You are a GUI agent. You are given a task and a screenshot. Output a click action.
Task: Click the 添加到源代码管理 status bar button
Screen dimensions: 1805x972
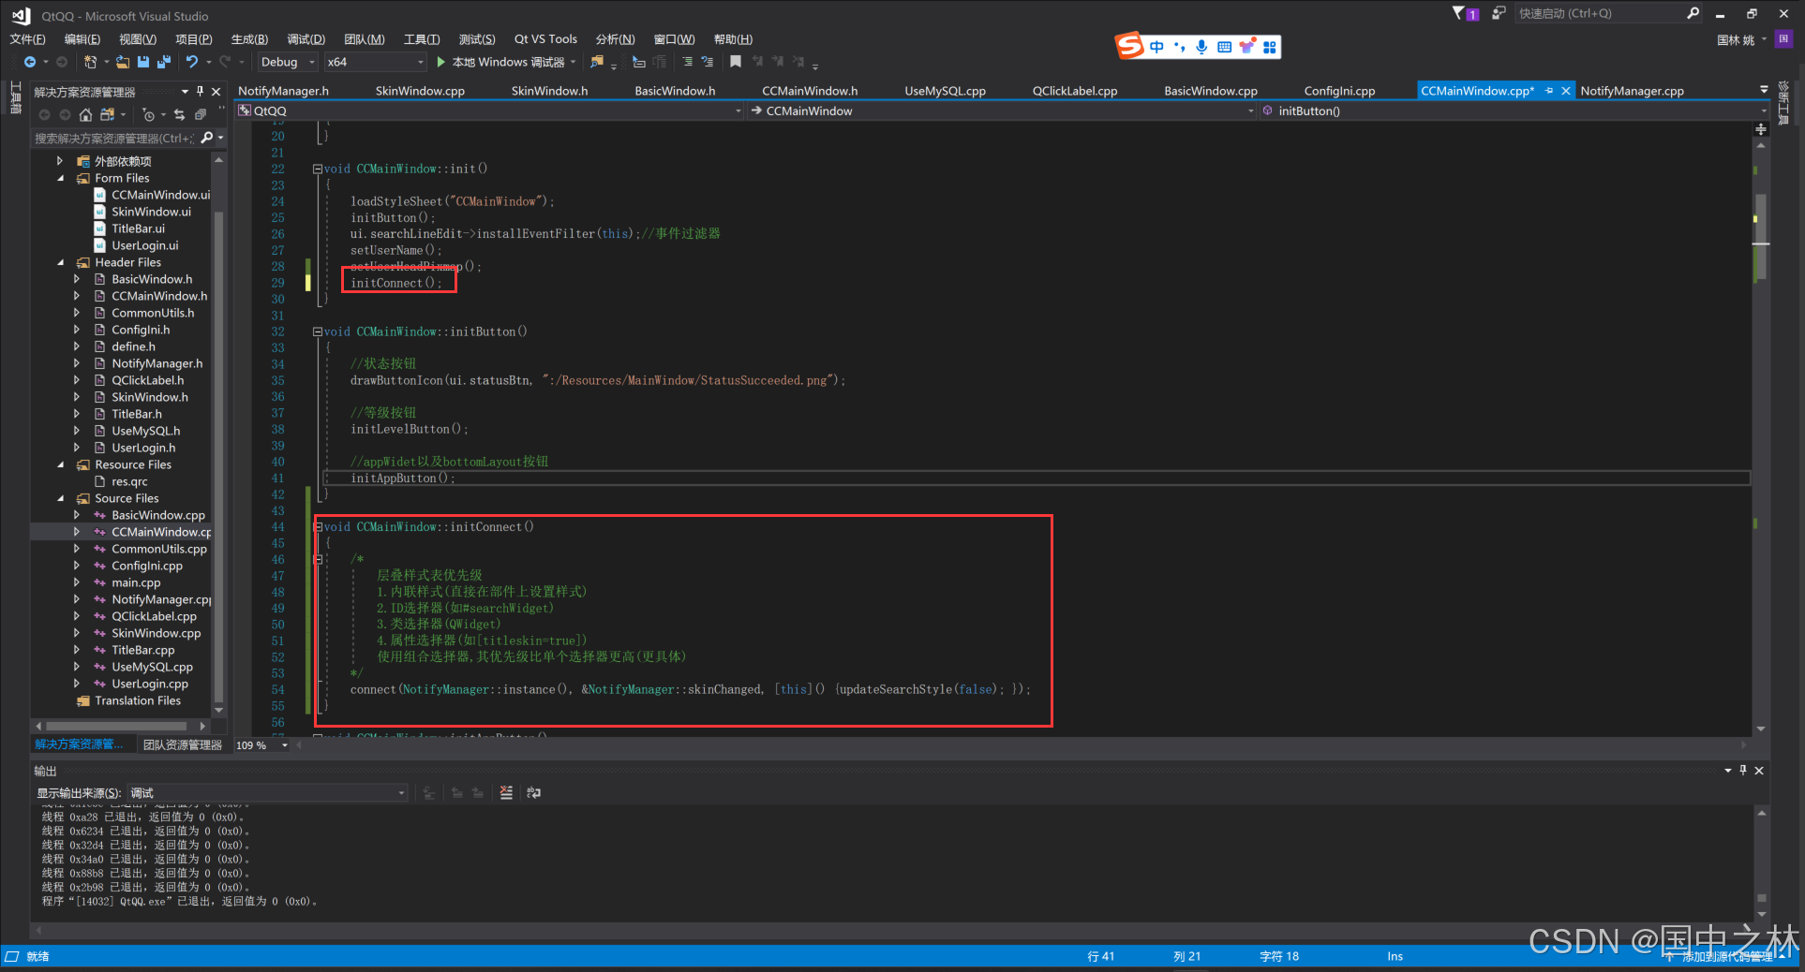1726,956
